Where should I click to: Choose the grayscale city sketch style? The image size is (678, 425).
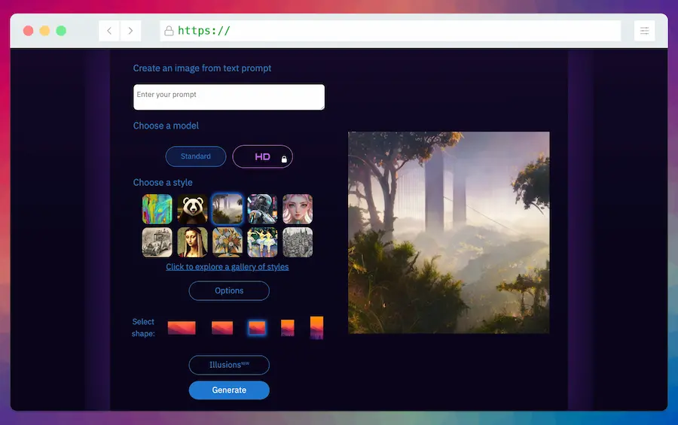pyautogui.click(x=298, y=242)
